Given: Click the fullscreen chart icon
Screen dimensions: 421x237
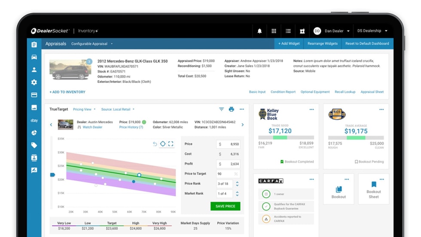Looking at the screenshot, I should click(171, 144).
